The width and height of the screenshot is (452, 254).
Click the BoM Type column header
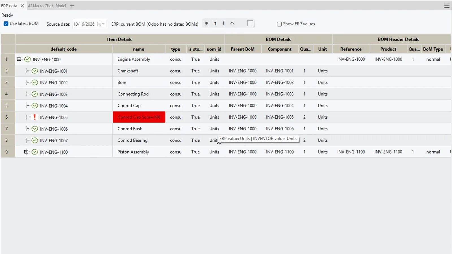(x=433, y=49)
